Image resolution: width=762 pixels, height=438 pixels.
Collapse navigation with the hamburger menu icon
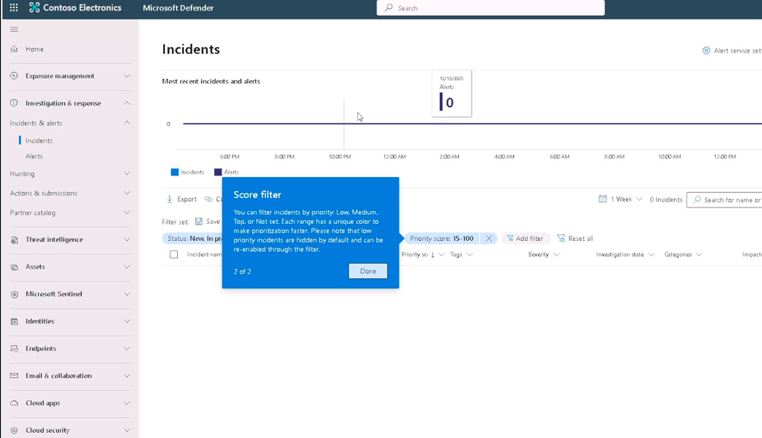(14, 30)
